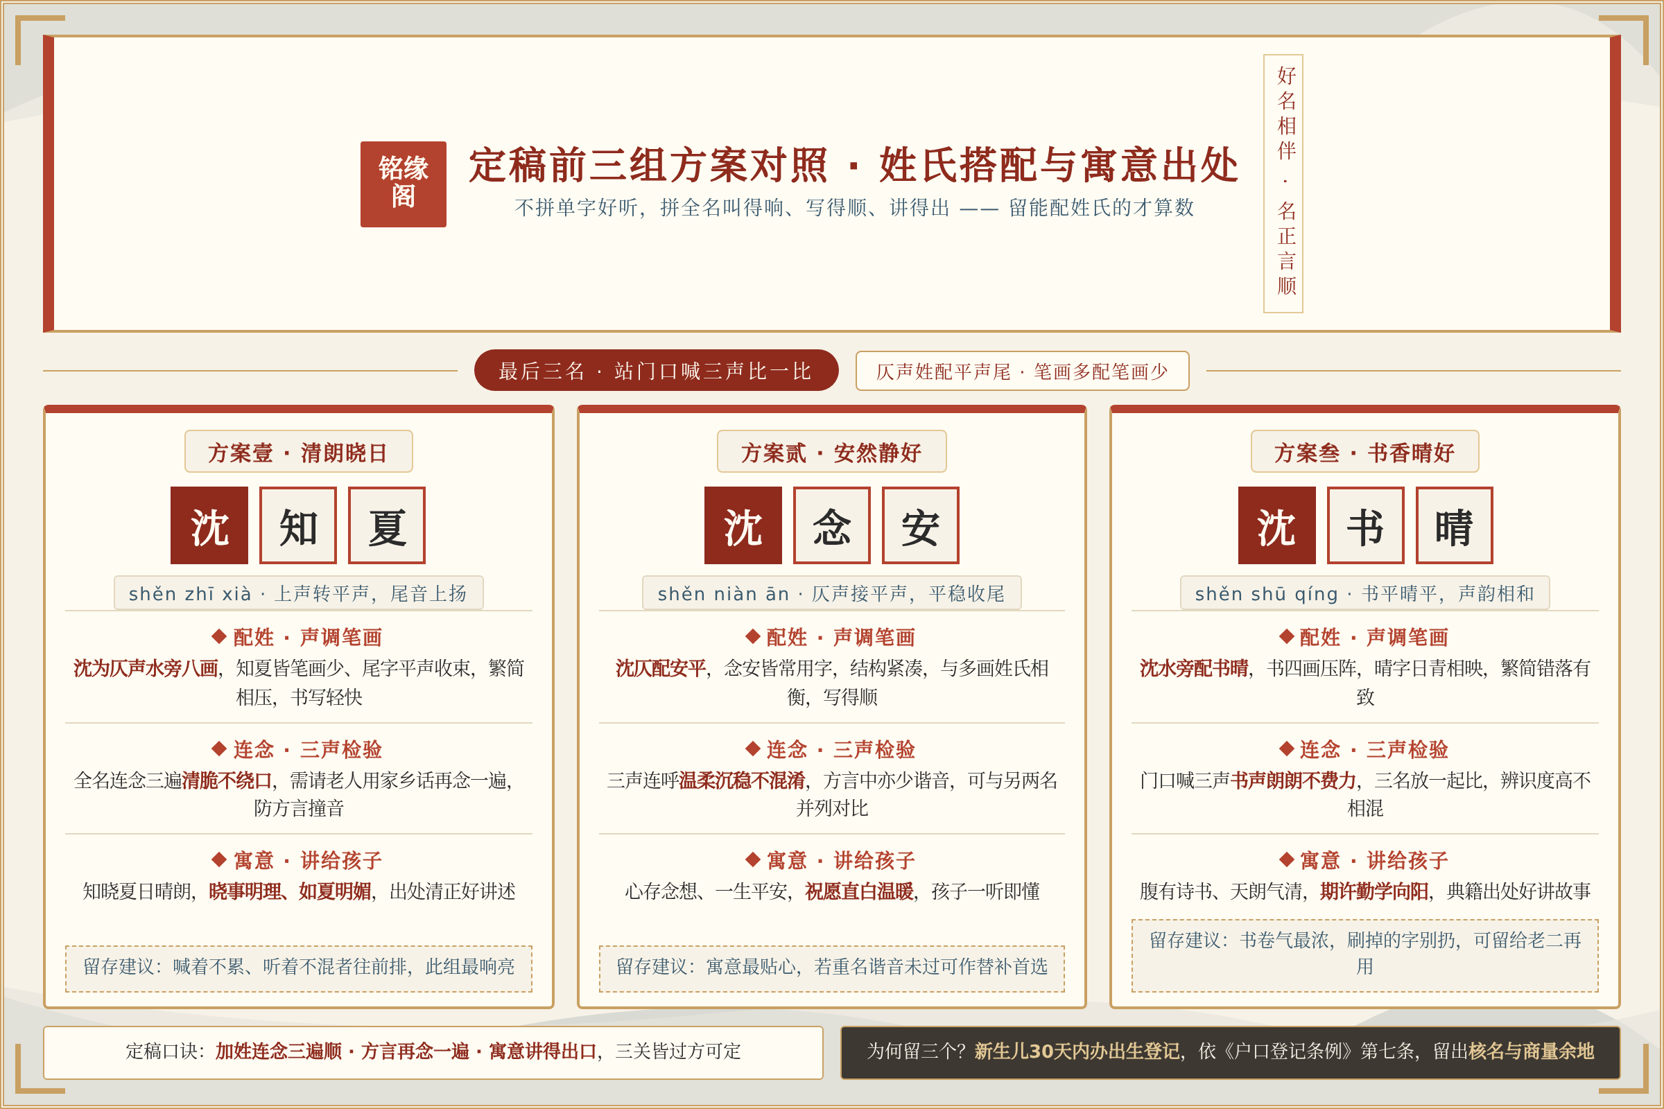1664x1109 pixels.
Task: Click 寓意·讲给孩子 heading in 方案壹
Action: tap(297, 860)
